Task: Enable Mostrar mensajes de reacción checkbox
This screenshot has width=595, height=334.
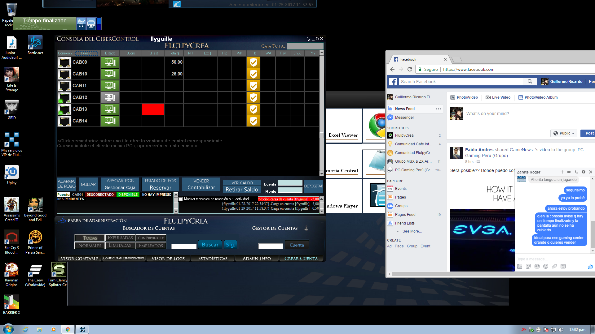Action: tap(181, 199)
